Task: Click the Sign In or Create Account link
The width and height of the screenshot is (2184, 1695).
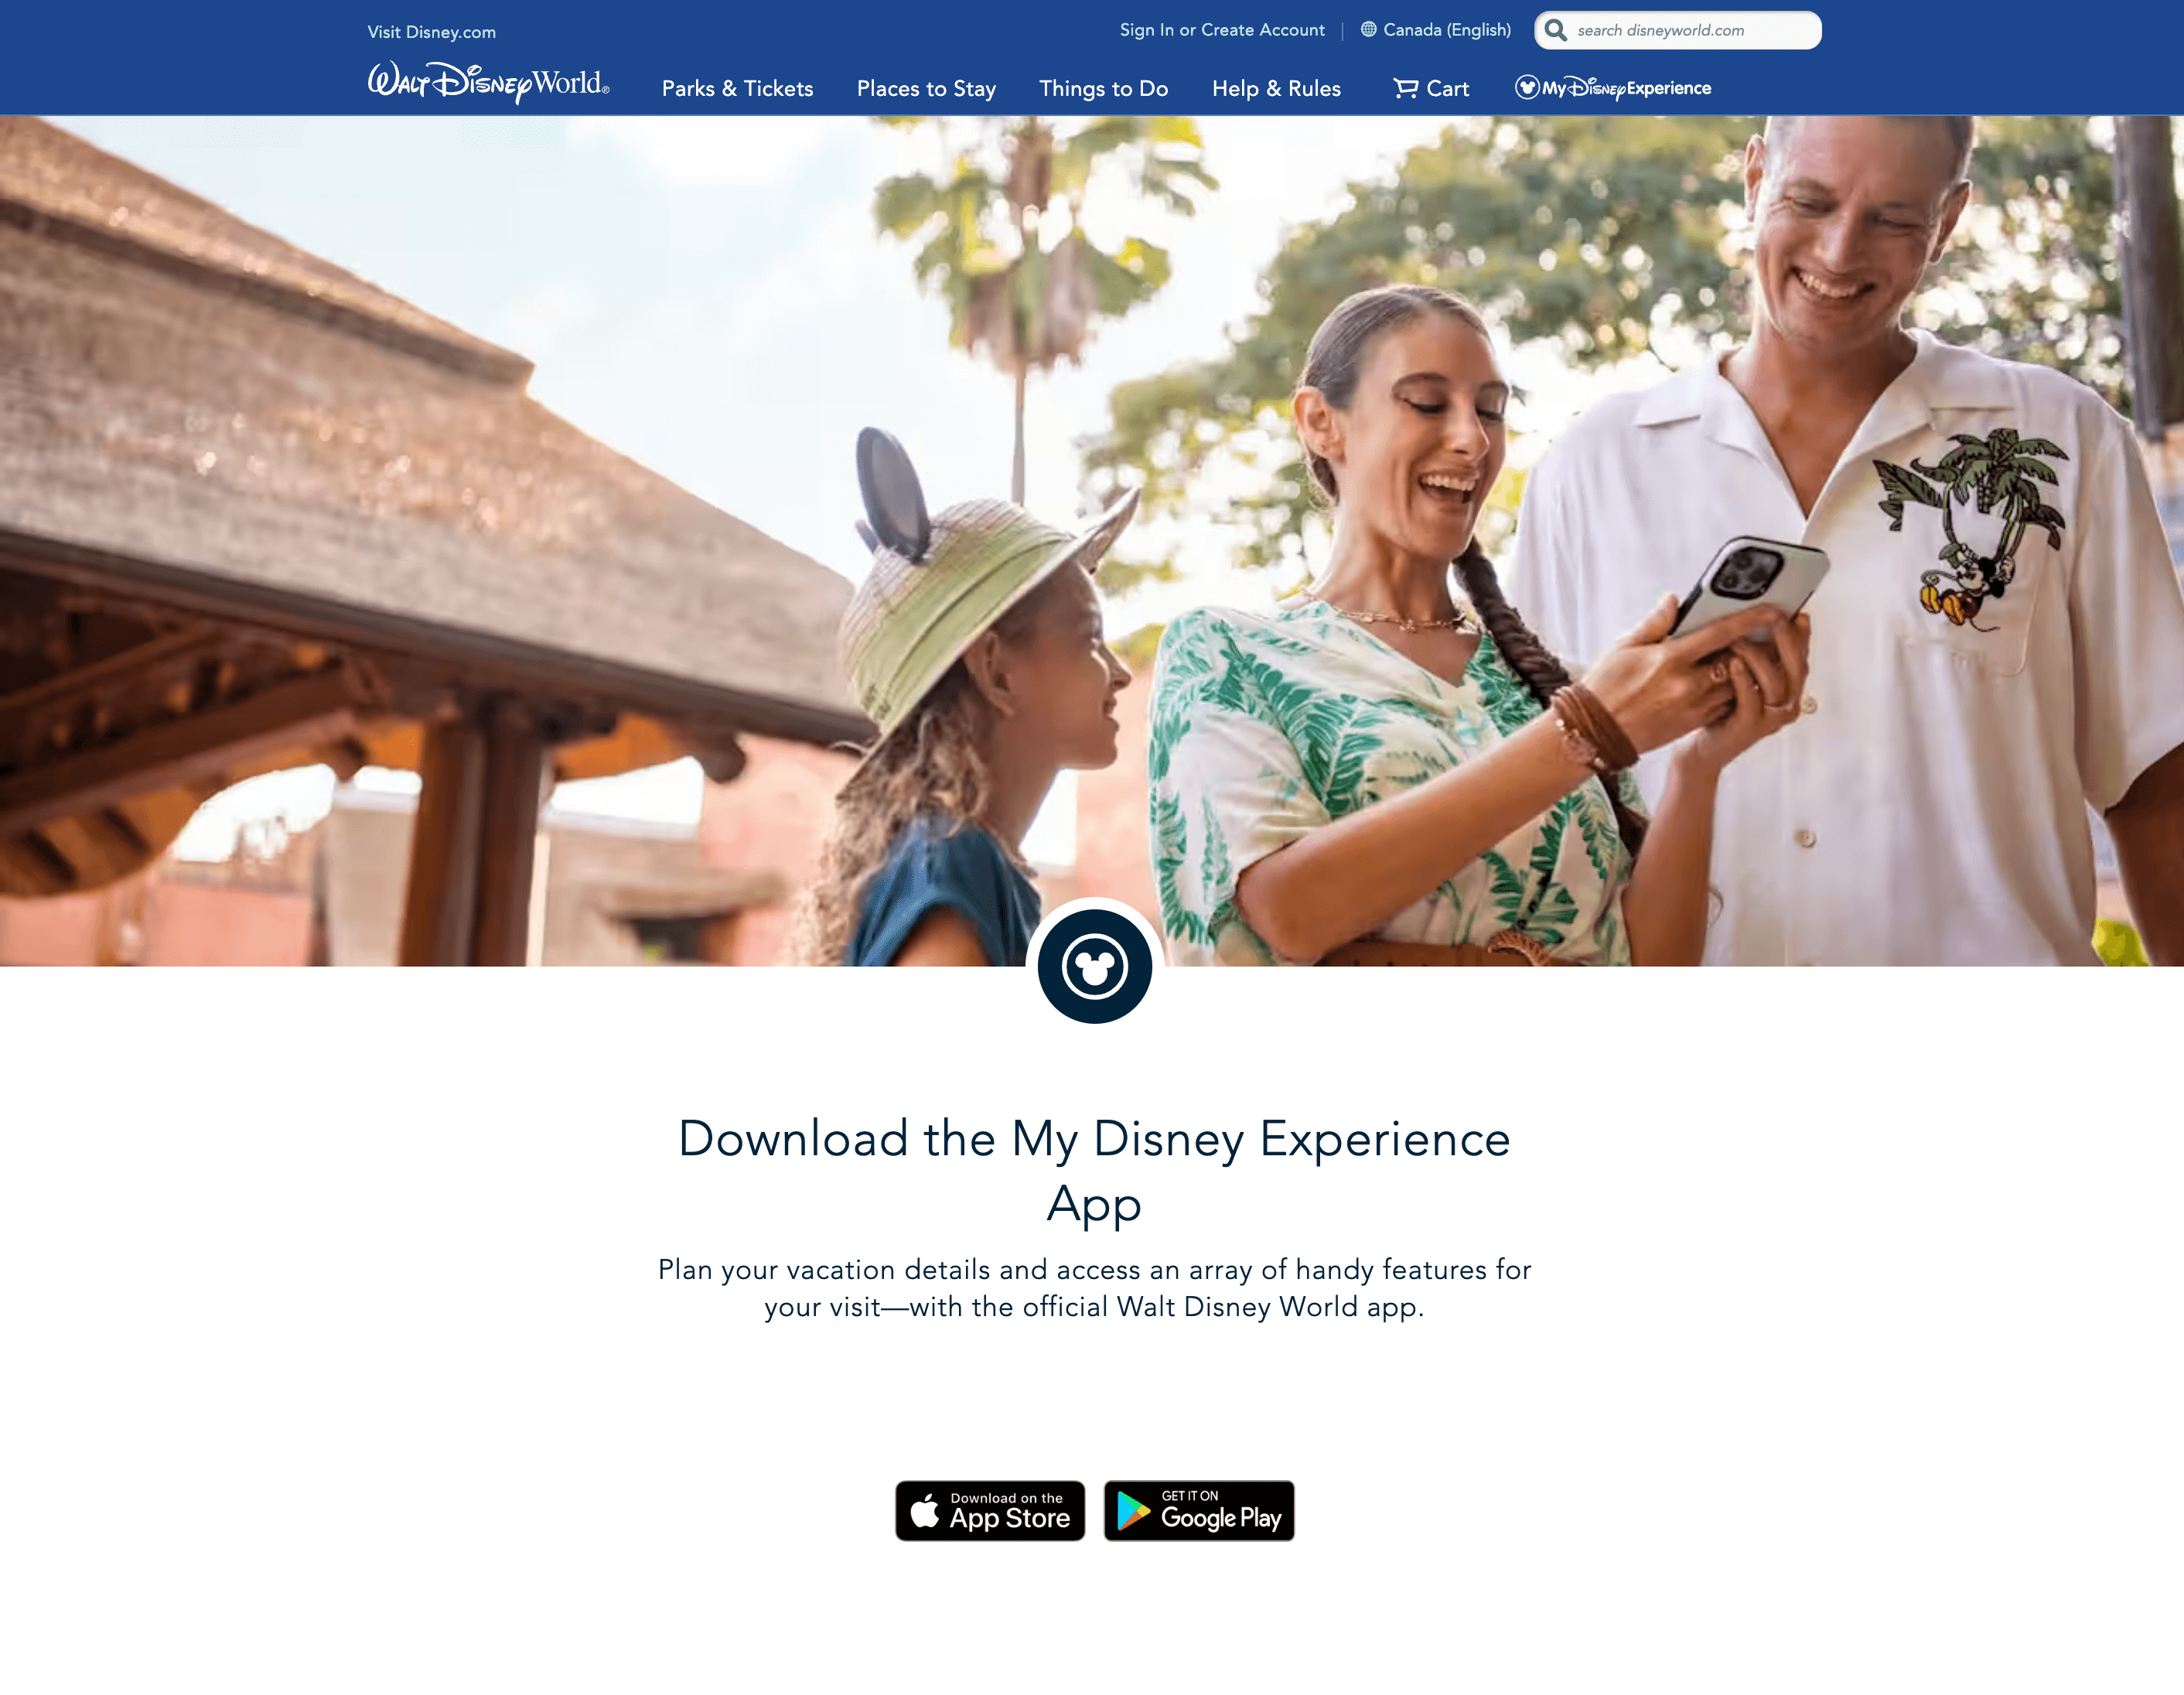Action: (x=1220, y=30)
